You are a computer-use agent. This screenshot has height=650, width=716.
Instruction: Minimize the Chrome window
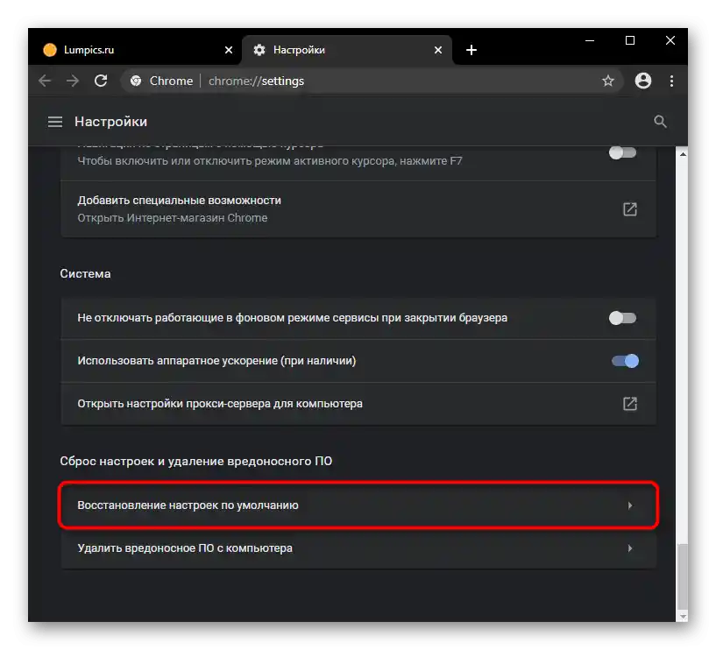click(x=590, y=40)
